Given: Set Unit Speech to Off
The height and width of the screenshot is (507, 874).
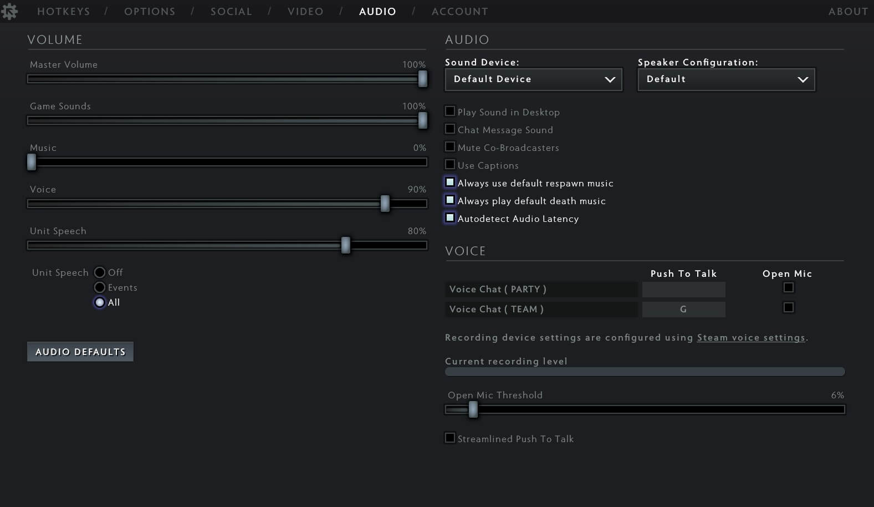Looking at the screenshot, I should tap(100, 272).
